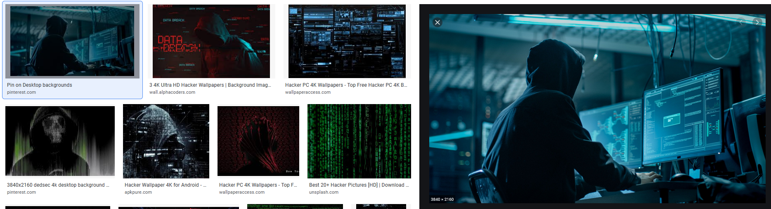Visit the unsplash.com source link

(324, 192)
